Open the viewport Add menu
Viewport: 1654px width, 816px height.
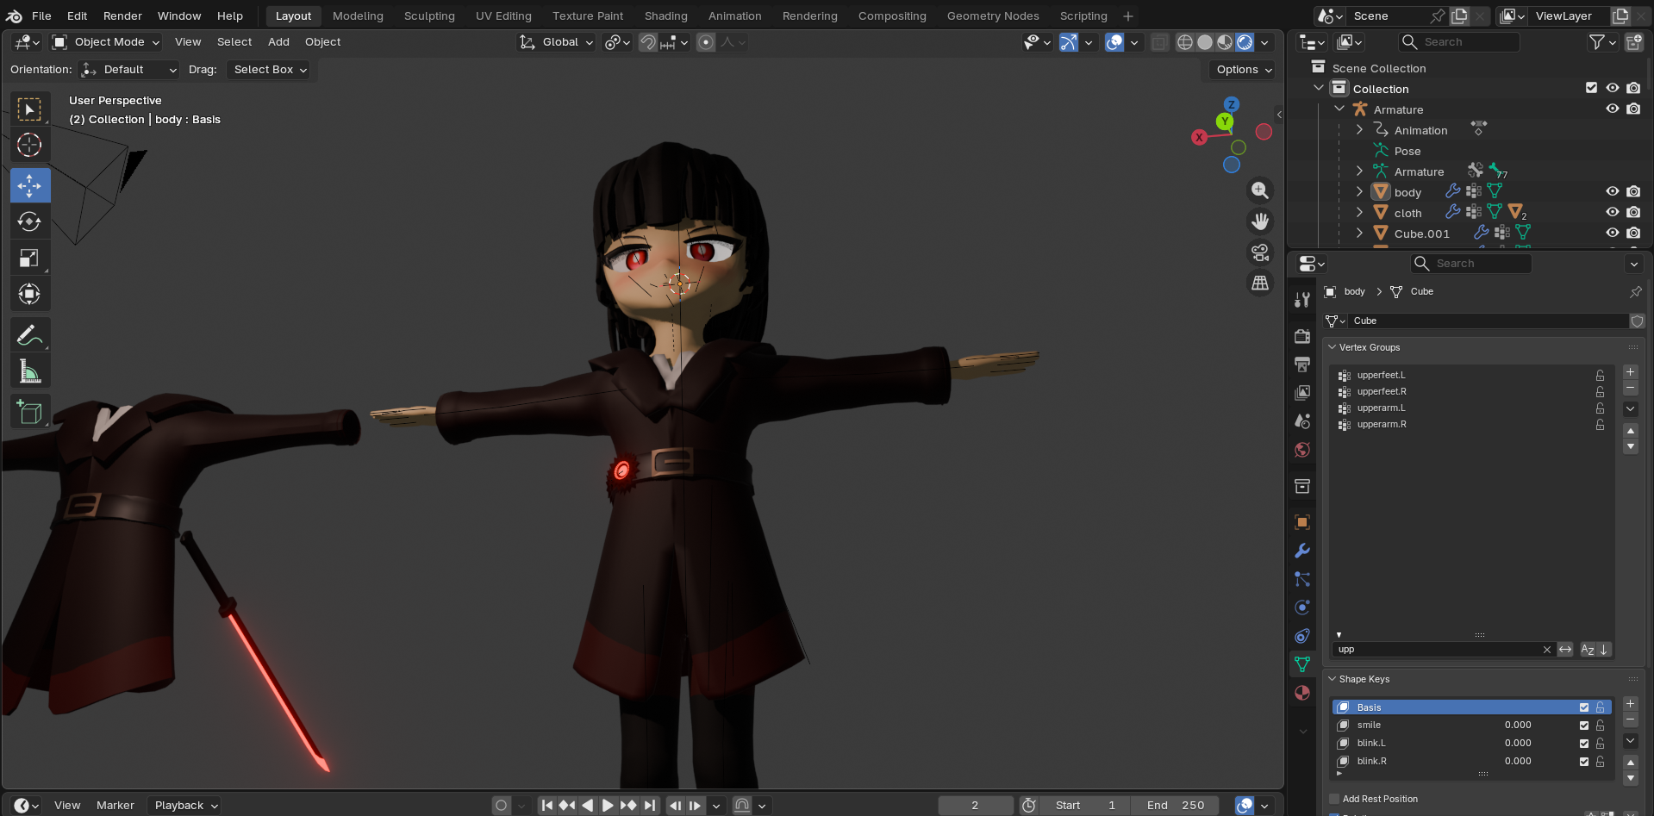(278, 41)
